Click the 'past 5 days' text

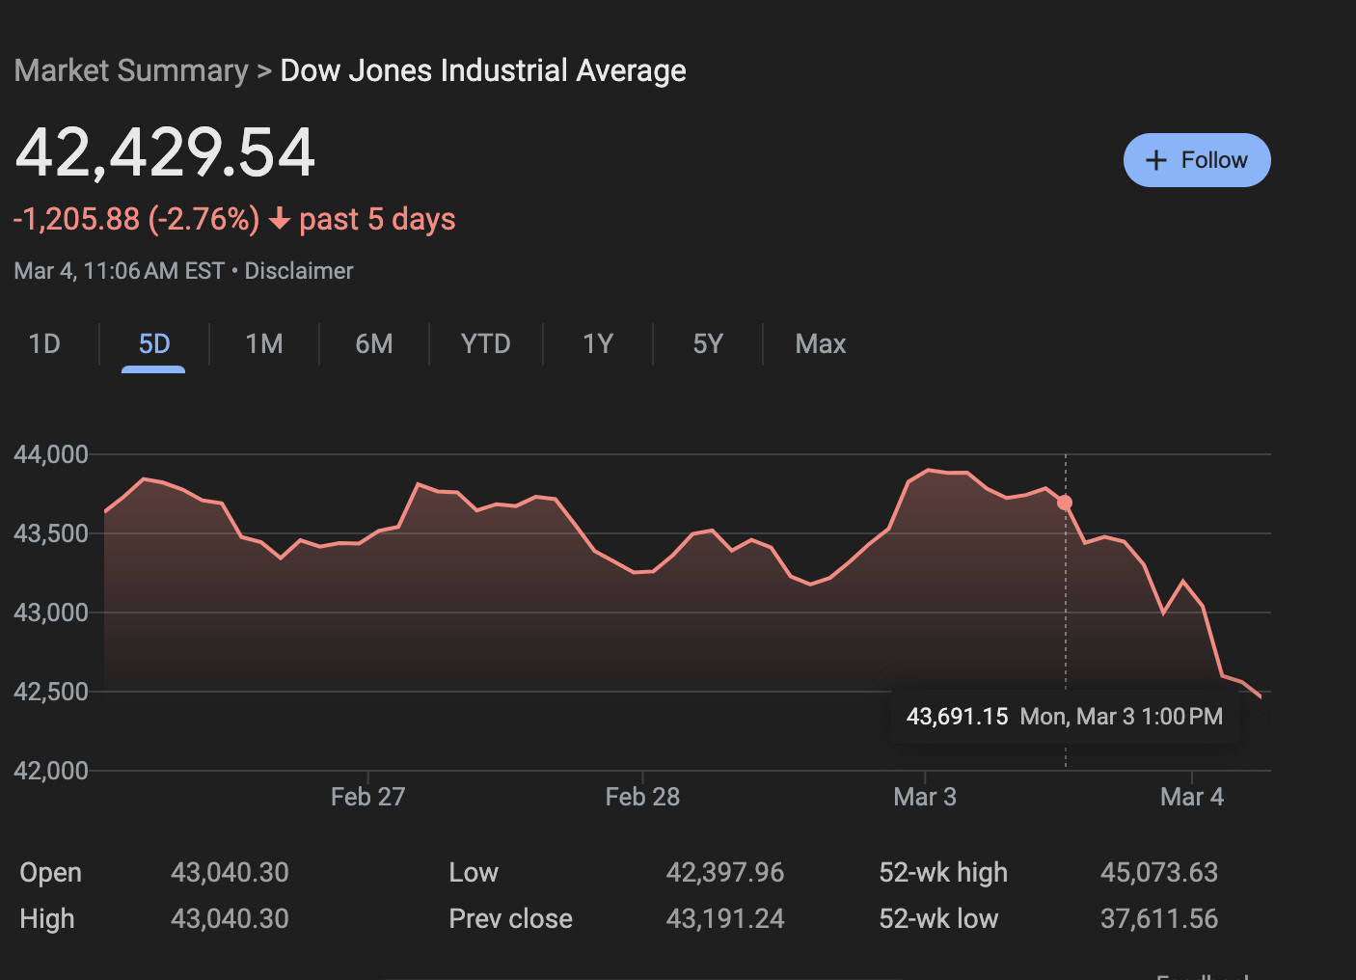[377, 219]
